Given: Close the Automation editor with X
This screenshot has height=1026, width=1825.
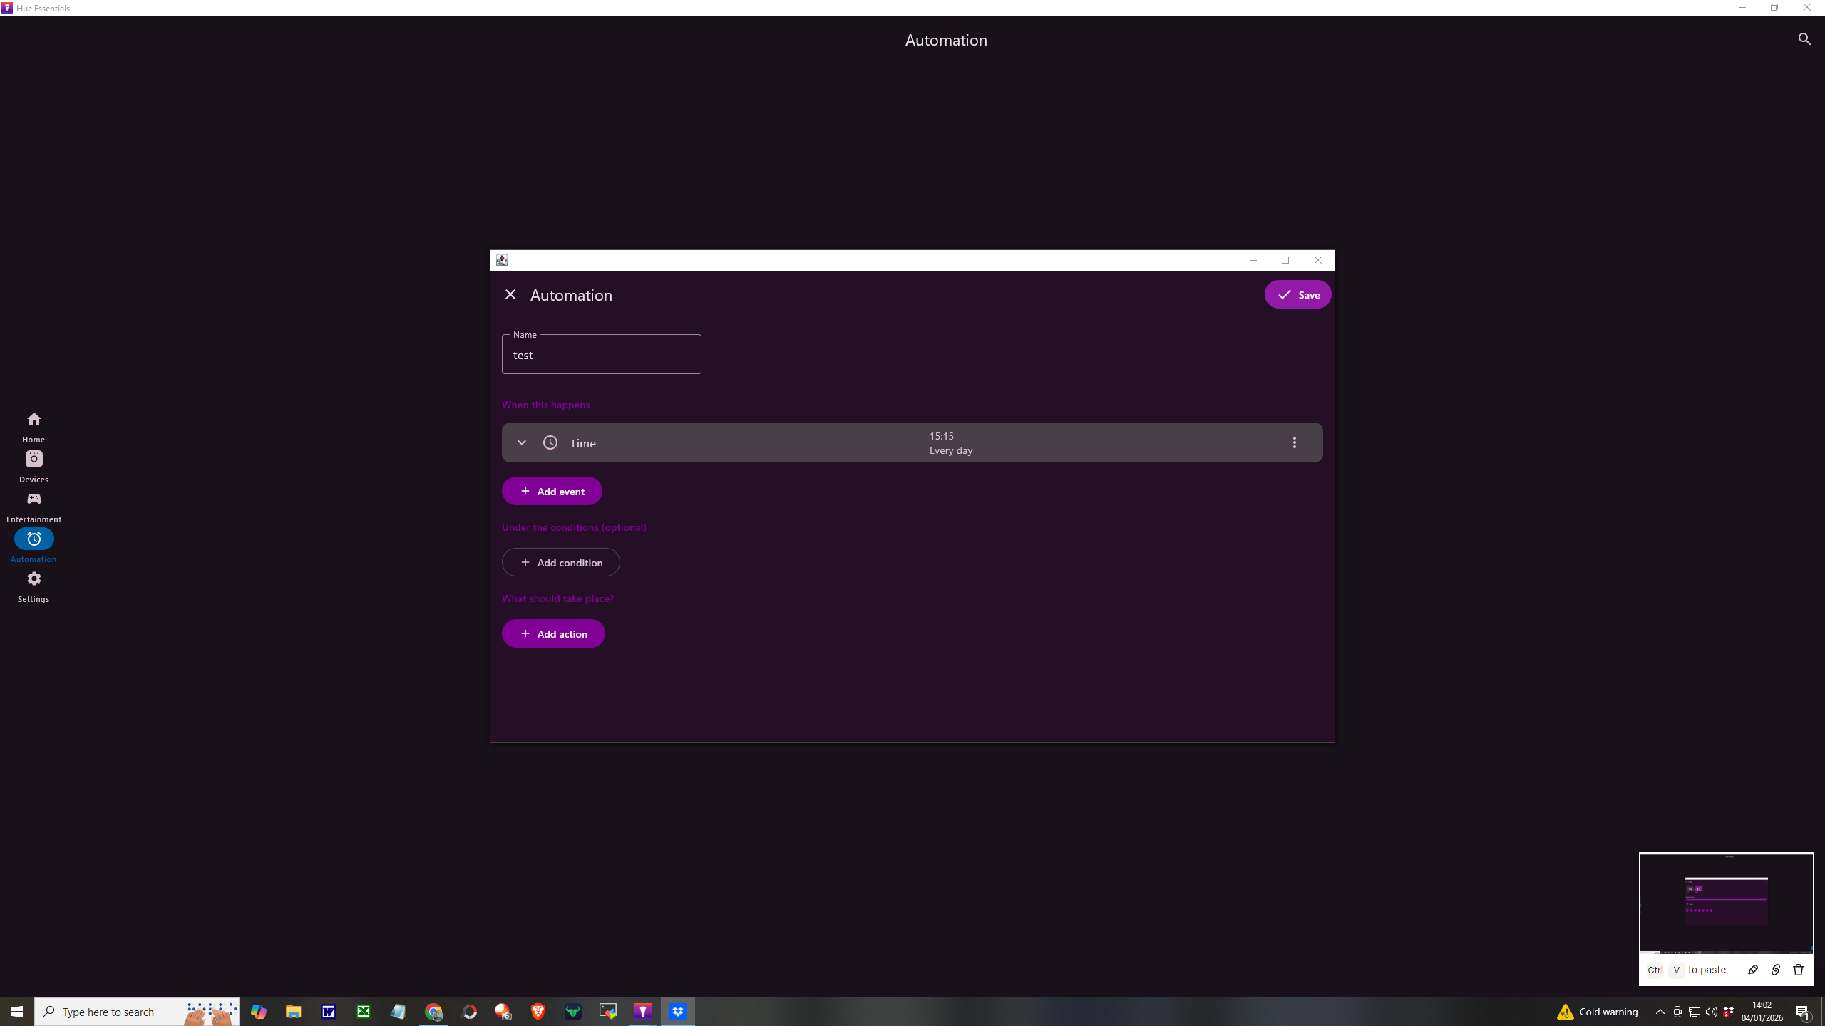Looking at the screenshot, I should (x=510, y=294).
